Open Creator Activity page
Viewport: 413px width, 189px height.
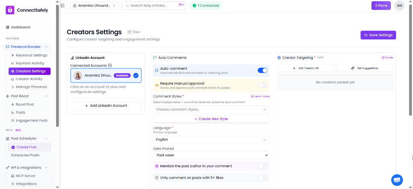[x=29, y=79]
